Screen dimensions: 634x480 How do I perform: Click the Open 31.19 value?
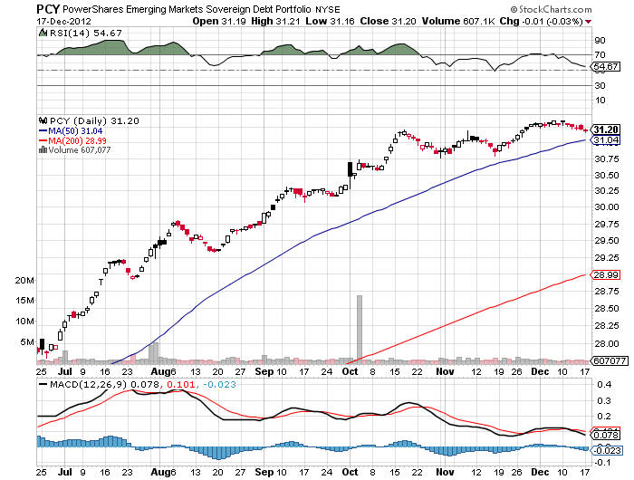coord(219,22)
